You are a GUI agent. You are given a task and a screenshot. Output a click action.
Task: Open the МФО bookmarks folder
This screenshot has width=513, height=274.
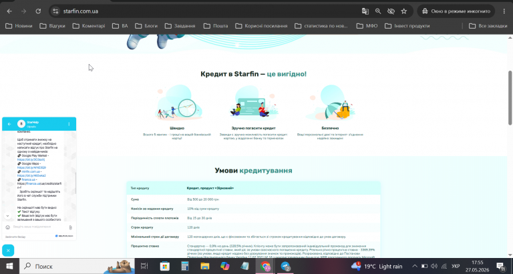[367, 26]
